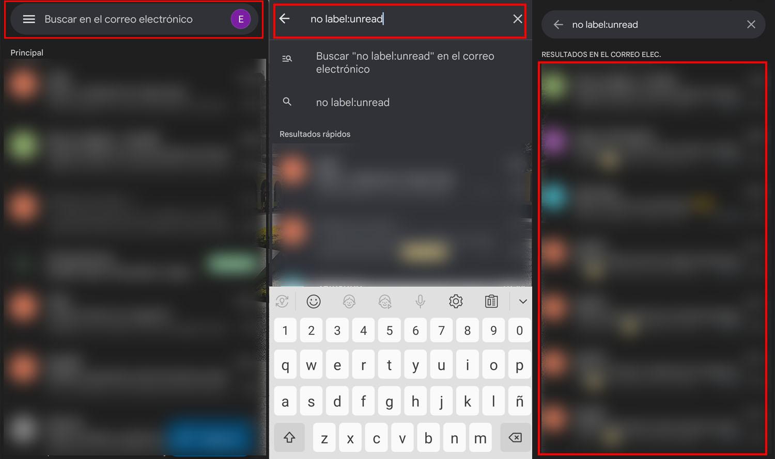Toggle the shift key on the keyboard
Viewport: 775px width, 459px height.
click(x=289, y=438)
